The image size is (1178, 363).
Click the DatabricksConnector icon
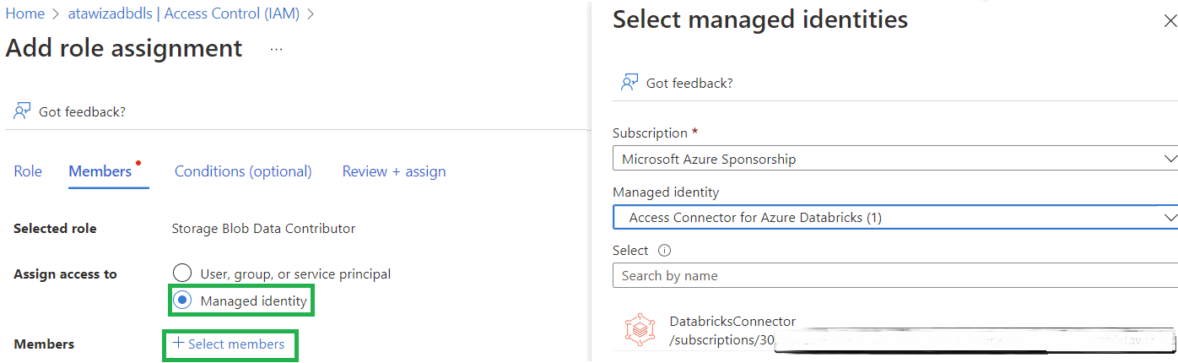(640, 330)
